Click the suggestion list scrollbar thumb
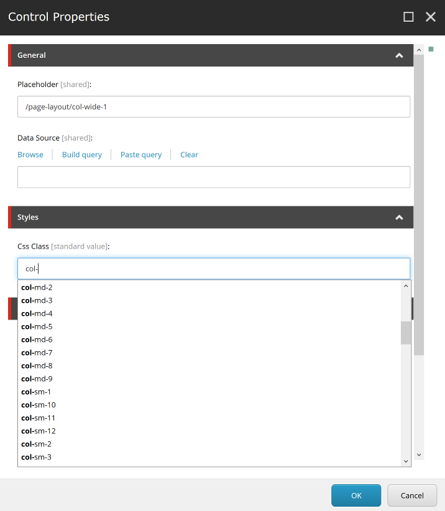Viewport: 445px width, 511px height. pos(406,333)
